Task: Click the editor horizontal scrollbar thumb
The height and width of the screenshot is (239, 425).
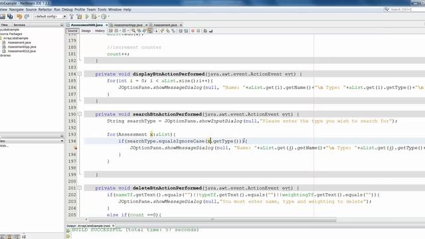Action: pyautogui.click(x=212, y=220)
